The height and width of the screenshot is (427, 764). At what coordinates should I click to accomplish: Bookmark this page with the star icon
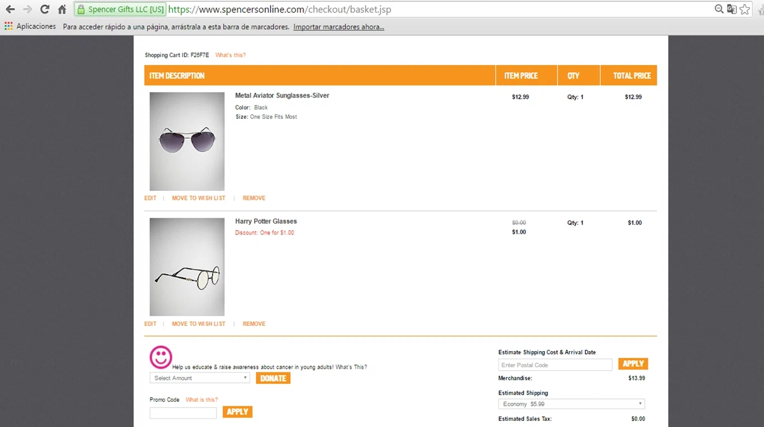click(744, 9)
